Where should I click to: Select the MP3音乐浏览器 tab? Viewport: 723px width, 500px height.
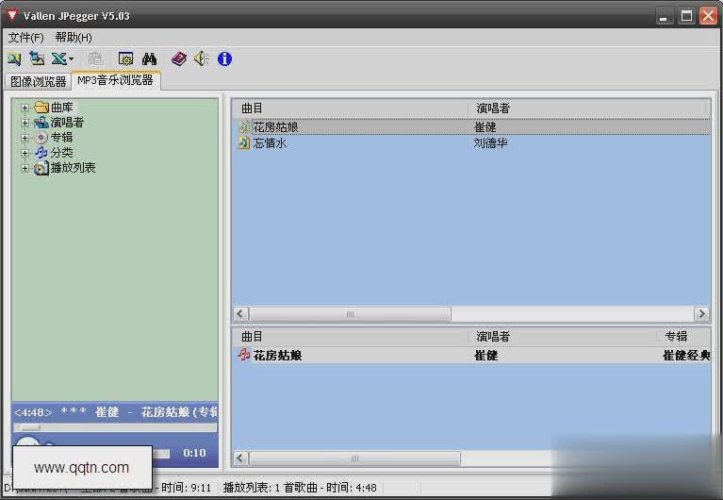pos(115,80)
